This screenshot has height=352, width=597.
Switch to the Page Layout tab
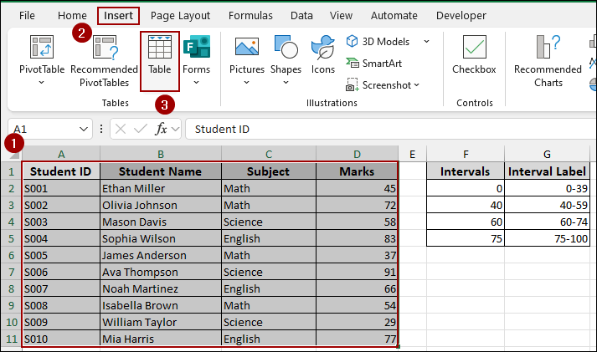(x=180, y=16)
